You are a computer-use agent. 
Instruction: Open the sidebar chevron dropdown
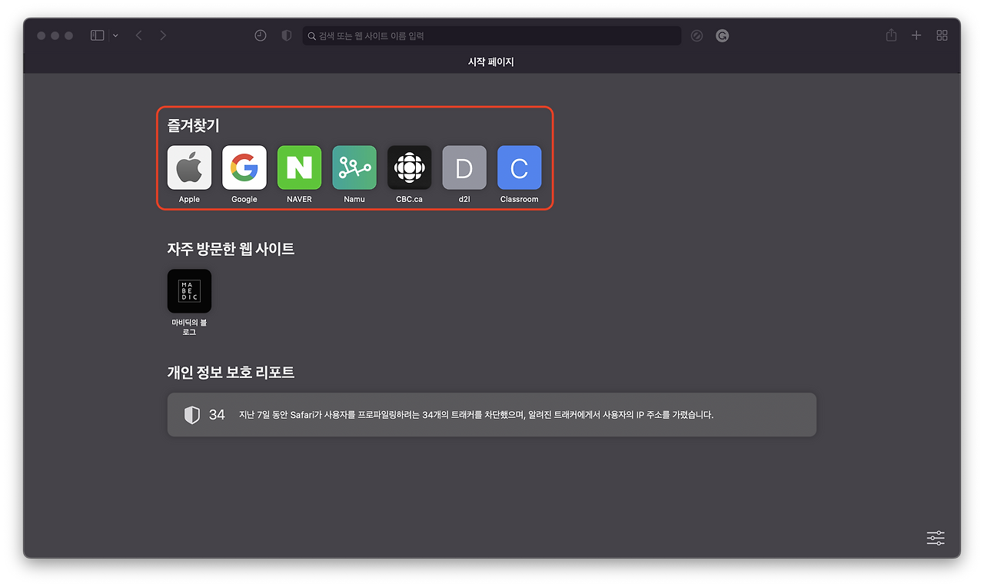coord(115,35)
